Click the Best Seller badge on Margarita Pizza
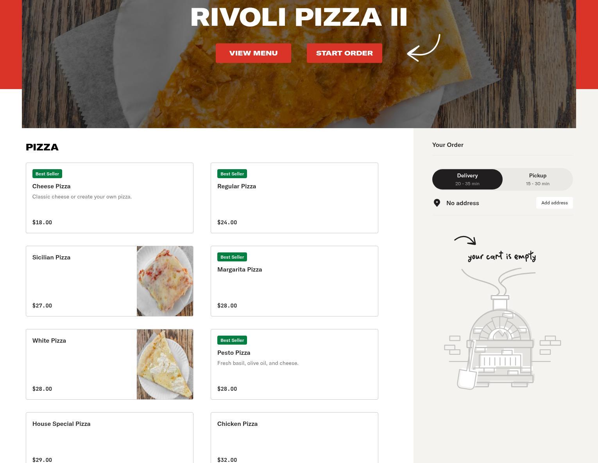598x463 pixels. point(232,257)
